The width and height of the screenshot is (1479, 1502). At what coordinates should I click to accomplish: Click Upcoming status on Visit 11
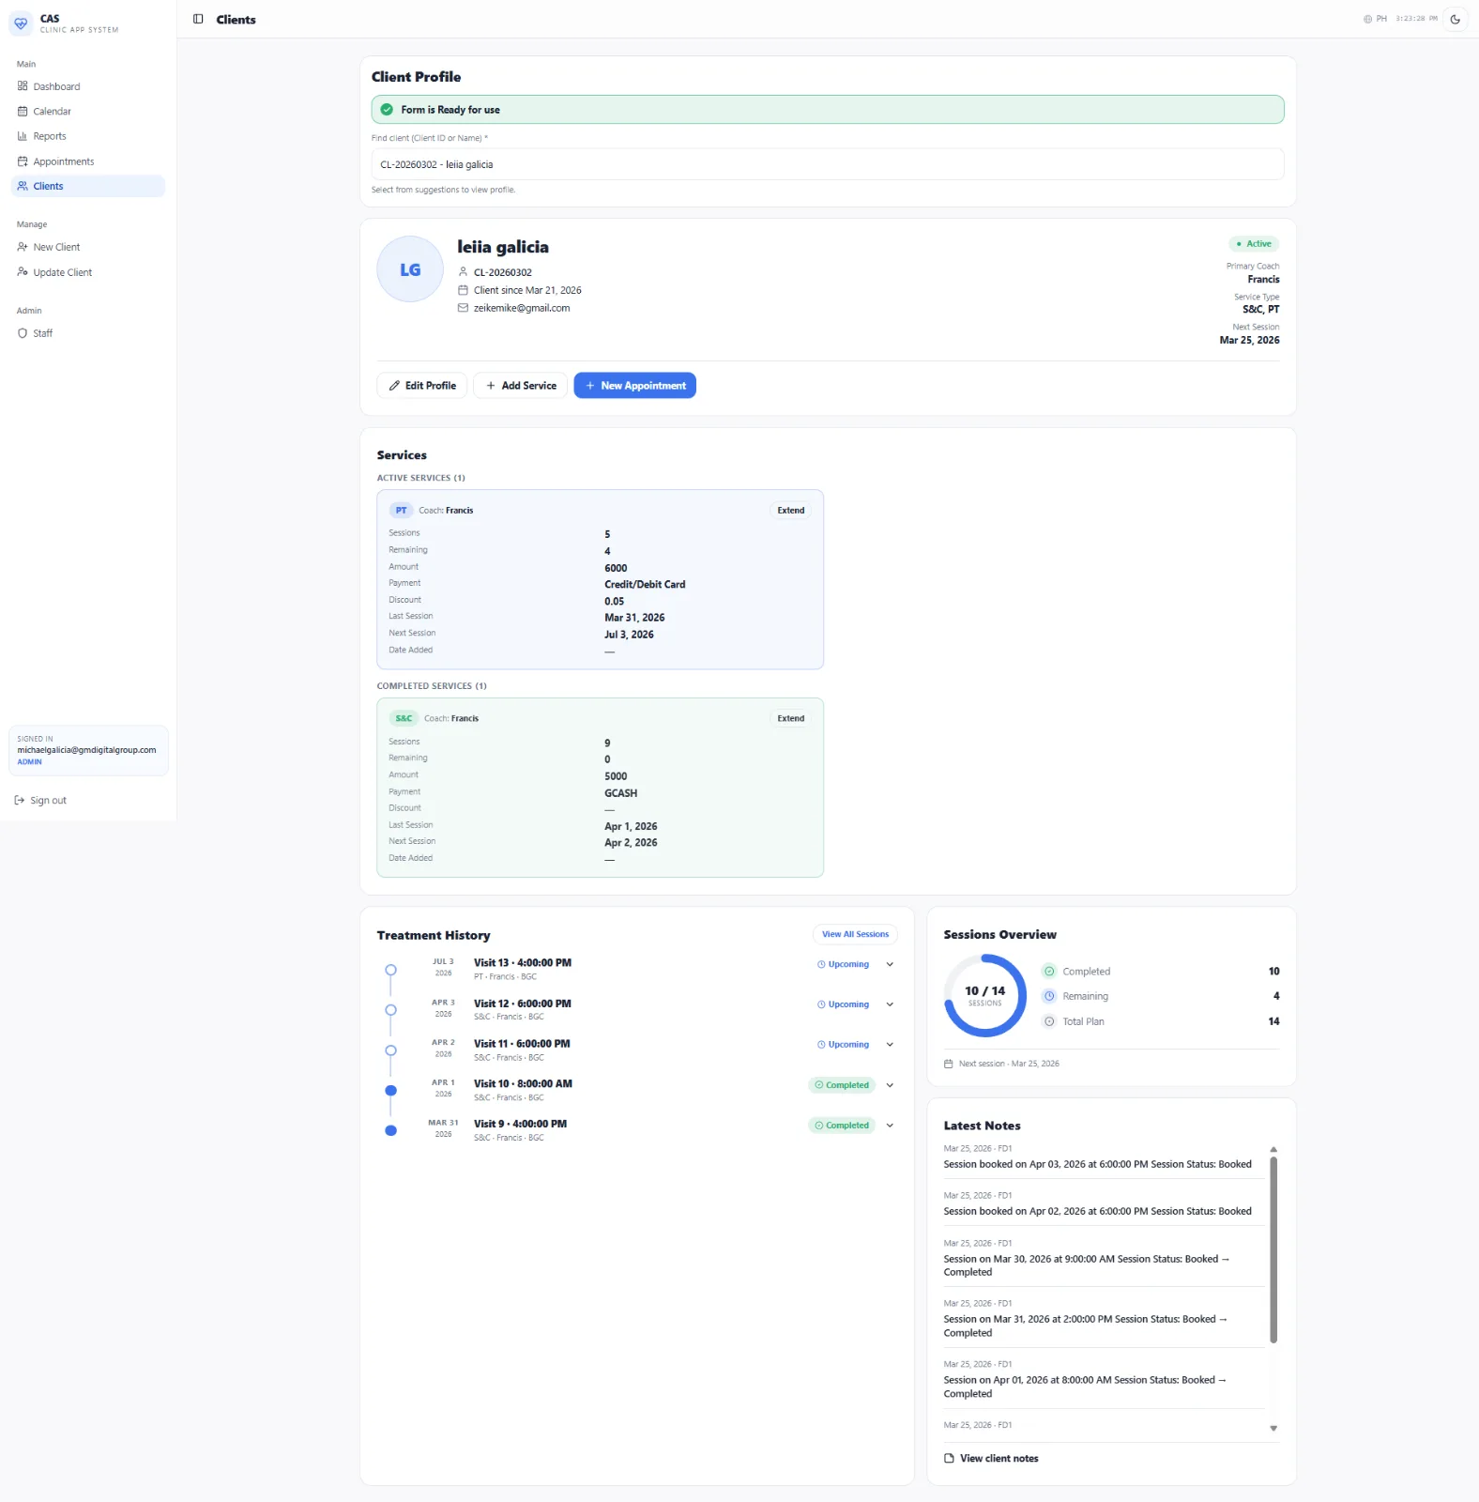(x=843, y=1045)
